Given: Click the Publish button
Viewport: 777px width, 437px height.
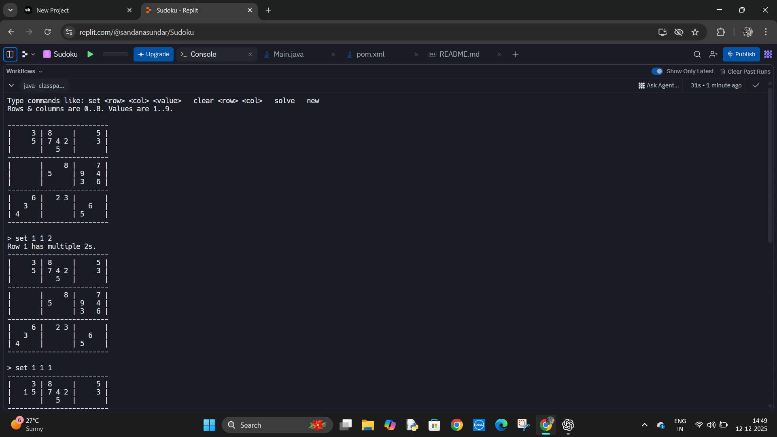Looking at the screenshot, I should click(x=741, y=54).
